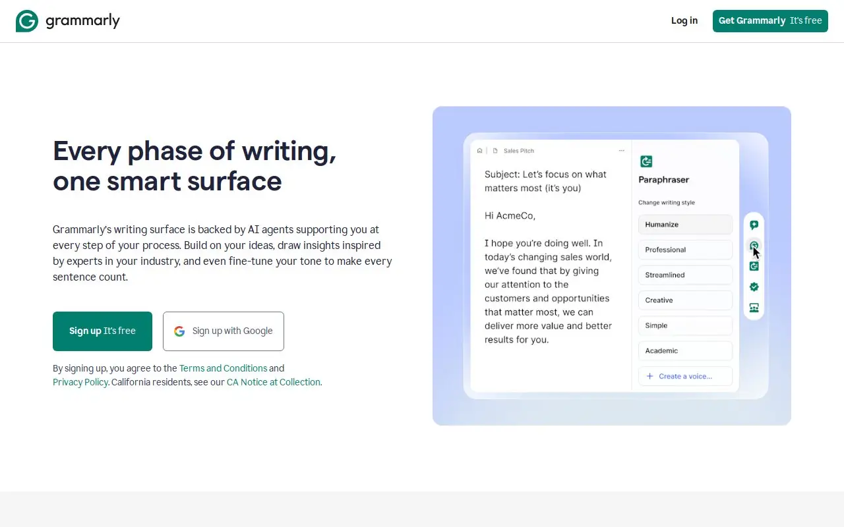Open the three-dot menu in the demo editor
Screen dimensions: 844x527
621,151
